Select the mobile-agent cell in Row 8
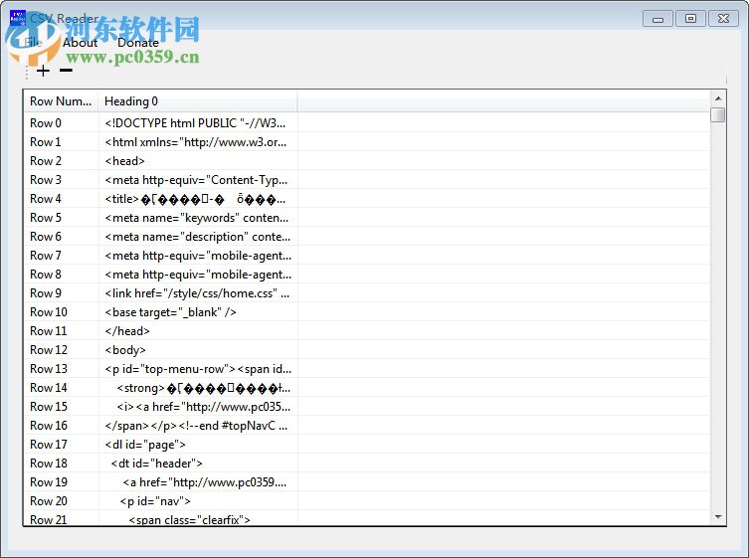The width and height of the screenshot is (749, 558). point(198,275)
